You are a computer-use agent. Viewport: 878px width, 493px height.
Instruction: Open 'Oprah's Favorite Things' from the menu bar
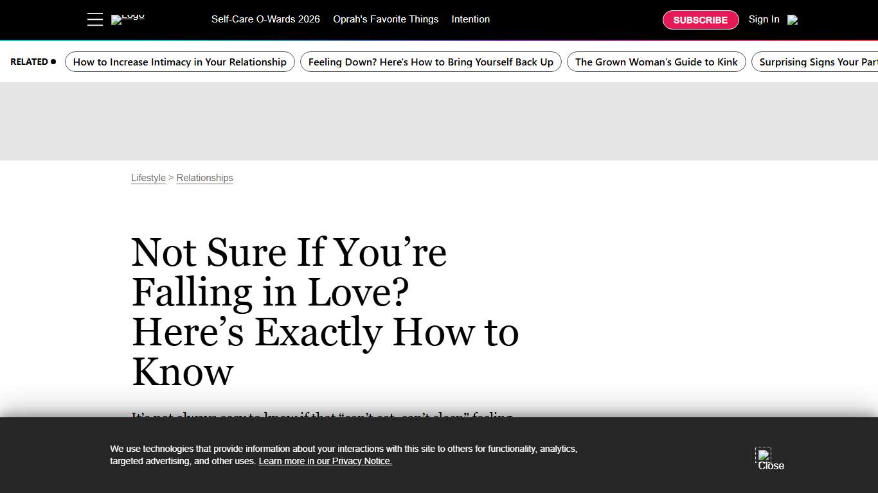coord(386,19)
